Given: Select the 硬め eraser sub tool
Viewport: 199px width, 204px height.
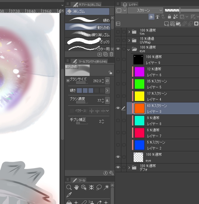Looking at the screenshot, I should point(88,20).
